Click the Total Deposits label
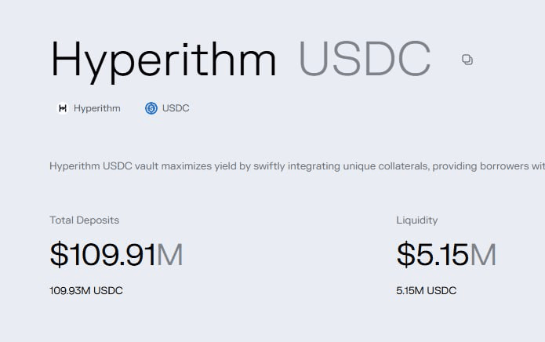This screenshot has width=545, height=342. click(x=84, y=220)
